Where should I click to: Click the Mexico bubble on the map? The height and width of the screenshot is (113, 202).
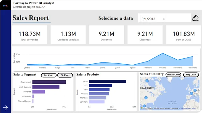point(145,106)
